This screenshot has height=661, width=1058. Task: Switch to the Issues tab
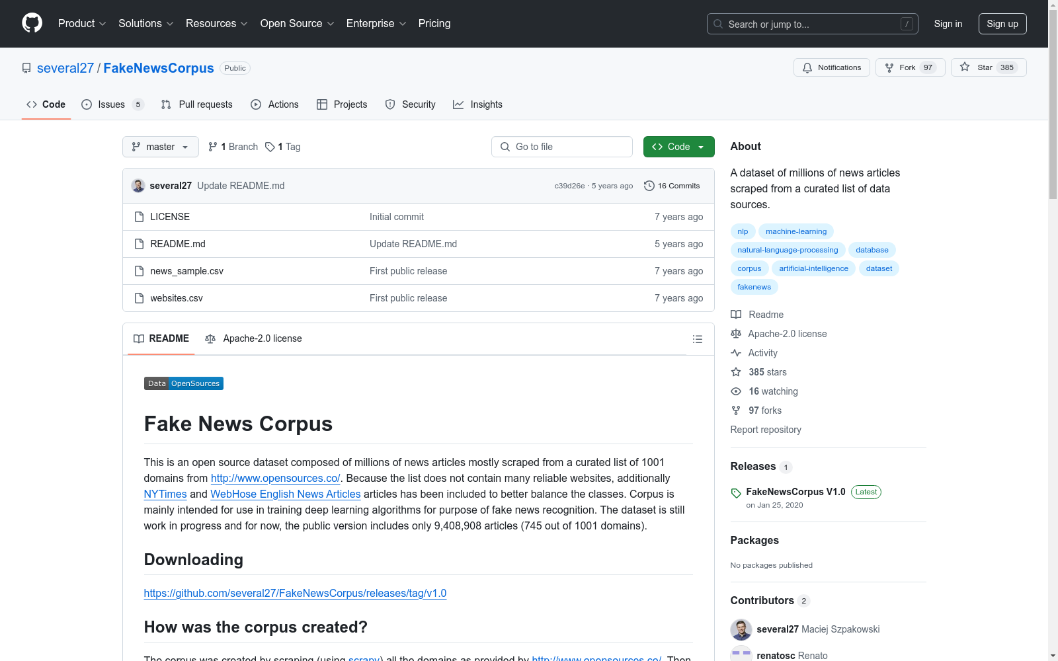112,104
